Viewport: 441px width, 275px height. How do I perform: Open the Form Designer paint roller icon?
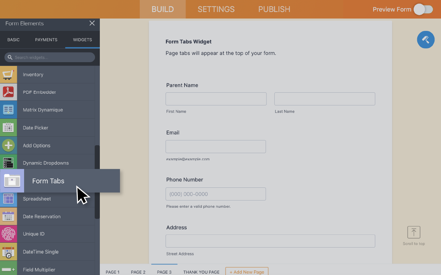(x=426, y=39)
